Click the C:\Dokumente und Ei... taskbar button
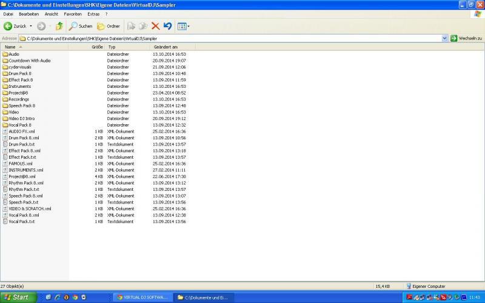This screenshot has width=485, height=303. point(203,298)
